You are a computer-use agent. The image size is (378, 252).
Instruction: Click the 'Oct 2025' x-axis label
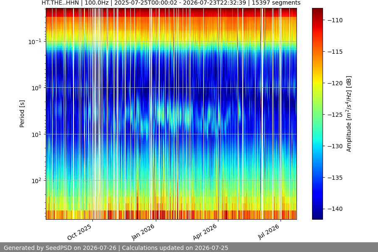pos(79,232)
